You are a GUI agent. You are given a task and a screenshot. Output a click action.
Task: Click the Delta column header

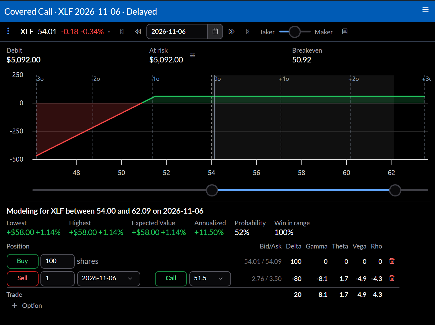(294, 246)
